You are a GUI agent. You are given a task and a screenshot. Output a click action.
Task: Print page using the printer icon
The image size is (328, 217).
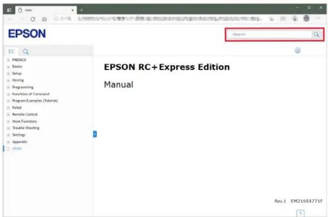[297, 51]
